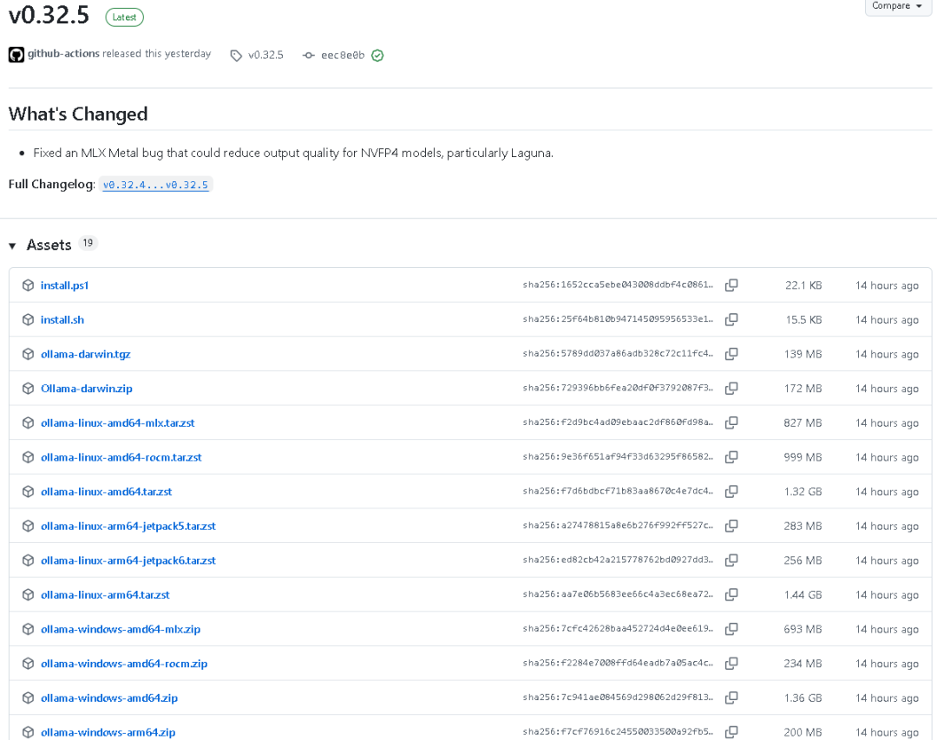
Task: Download install.sh
Action: [x=62, y=320]
